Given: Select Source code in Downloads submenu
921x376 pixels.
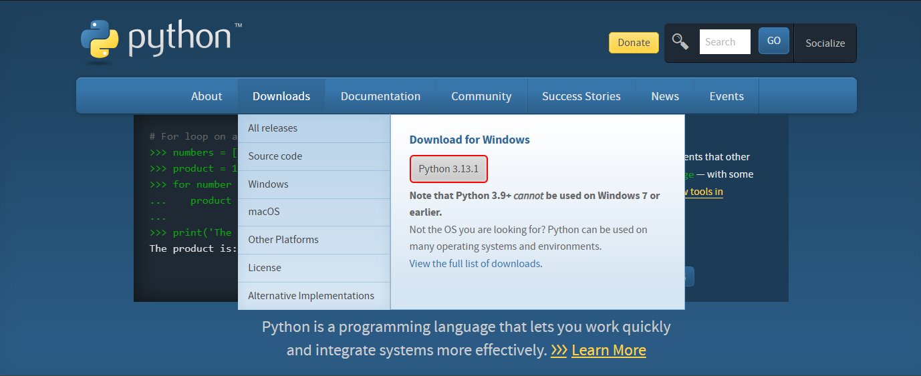Looking at the screenshot, I should [314, 156].
